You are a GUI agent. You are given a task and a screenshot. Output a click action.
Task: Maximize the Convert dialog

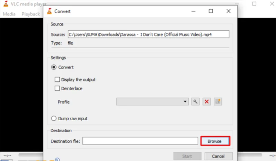[211, 11]
